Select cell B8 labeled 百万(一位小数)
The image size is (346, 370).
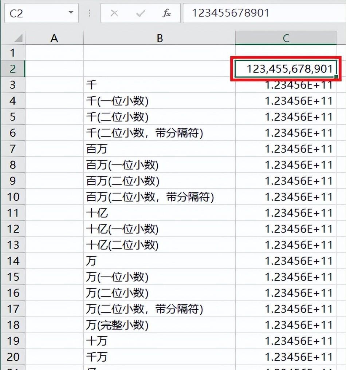[160, 165]
